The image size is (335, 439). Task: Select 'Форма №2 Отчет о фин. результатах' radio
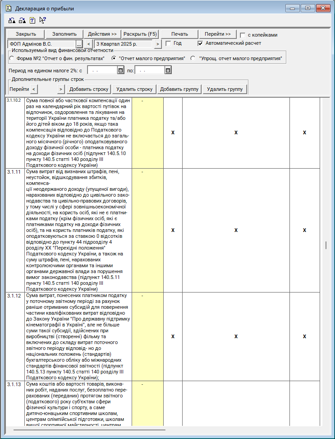[x=12, y=58]
